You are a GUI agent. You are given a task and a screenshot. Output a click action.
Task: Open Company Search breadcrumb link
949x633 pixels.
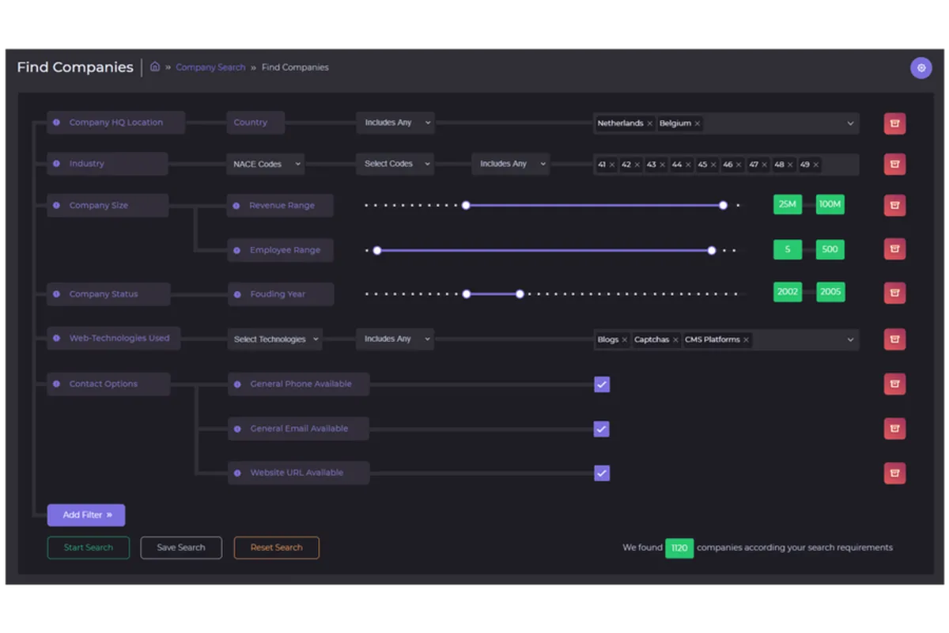pyautogui.click(x=210, y=67)
